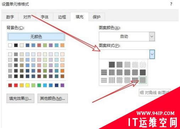Collapse the pattern style dropdown arrow
The height and width of the screenshot is (129, 180).
(152, 54)
